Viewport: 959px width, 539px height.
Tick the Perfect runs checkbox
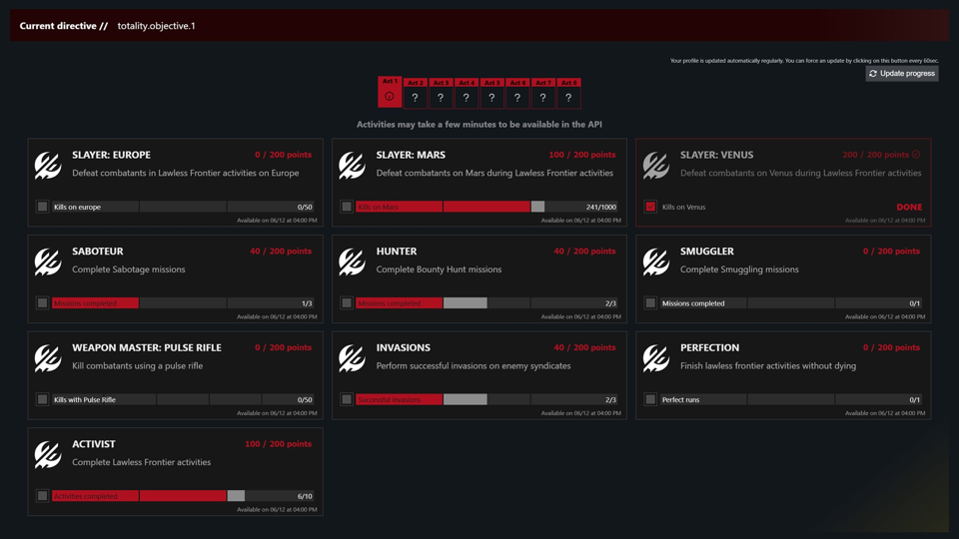[x=650, y=399]
